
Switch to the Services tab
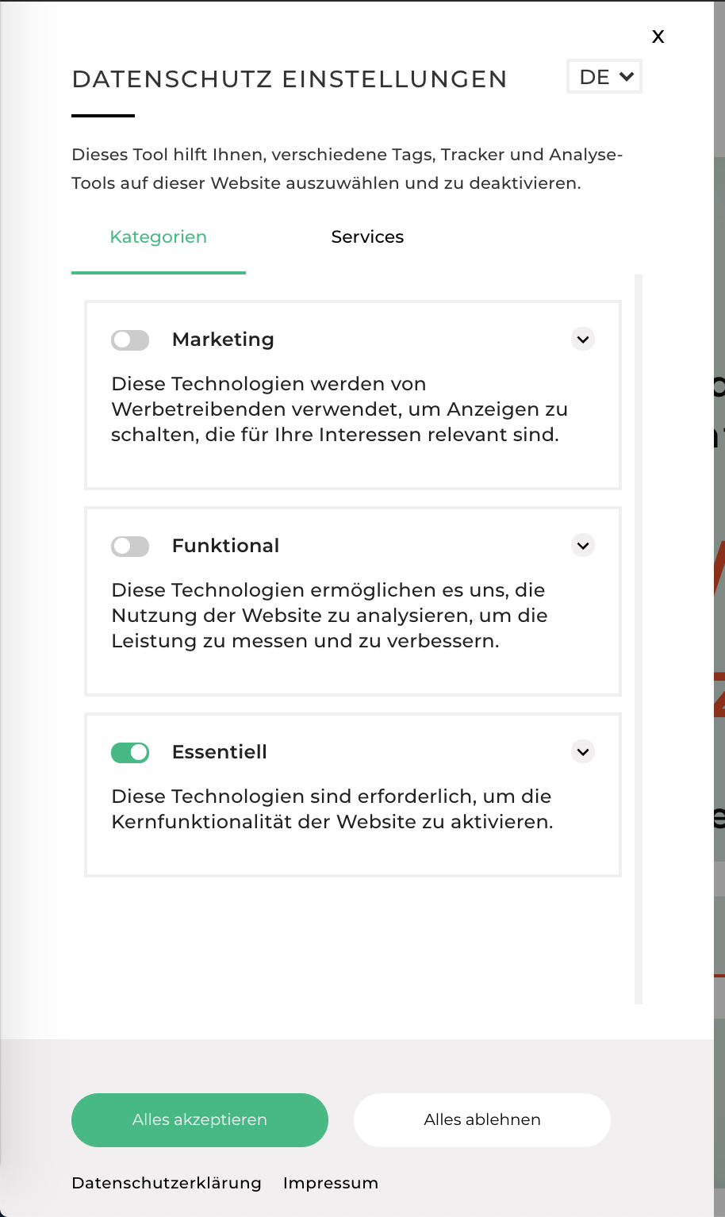pos(367,237)
